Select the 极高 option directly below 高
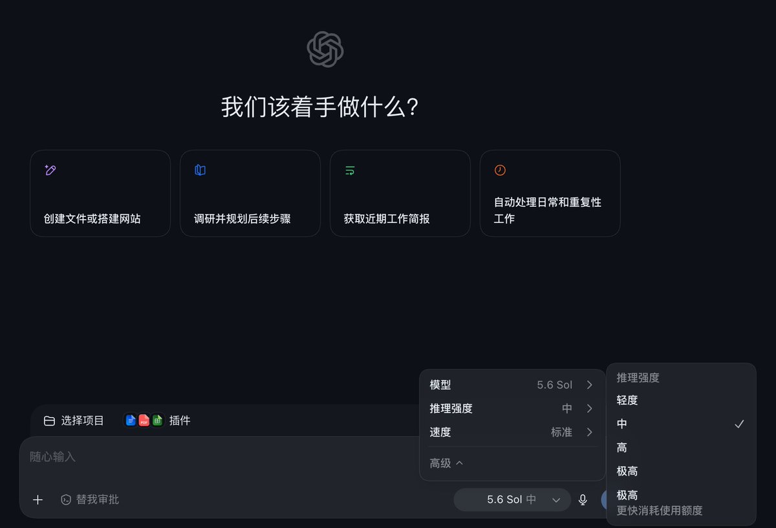This screenshot has height=528, width=776. pos(681,471)
